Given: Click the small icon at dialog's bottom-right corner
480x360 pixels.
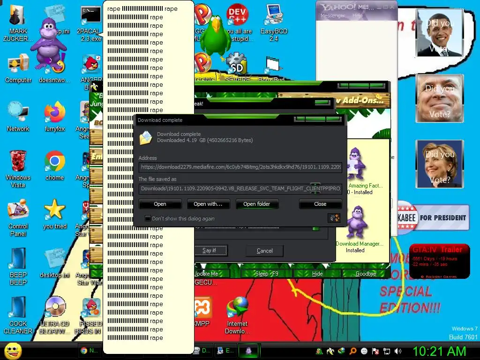Looking at the screenshot, I should (334, 218).
